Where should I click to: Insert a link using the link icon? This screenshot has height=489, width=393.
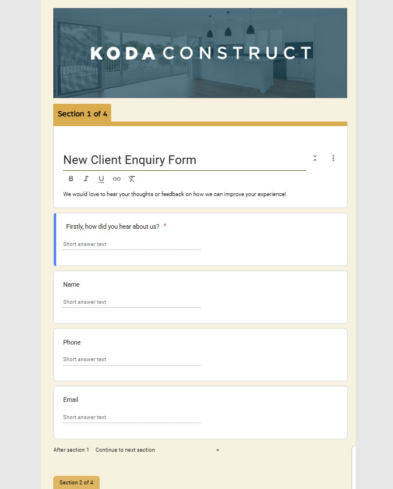116,179
